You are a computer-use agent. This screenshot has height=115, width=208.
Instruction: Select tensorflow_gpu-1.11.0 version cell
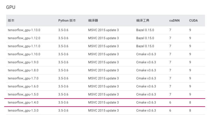pyautogui.click(x=24, y=46)
